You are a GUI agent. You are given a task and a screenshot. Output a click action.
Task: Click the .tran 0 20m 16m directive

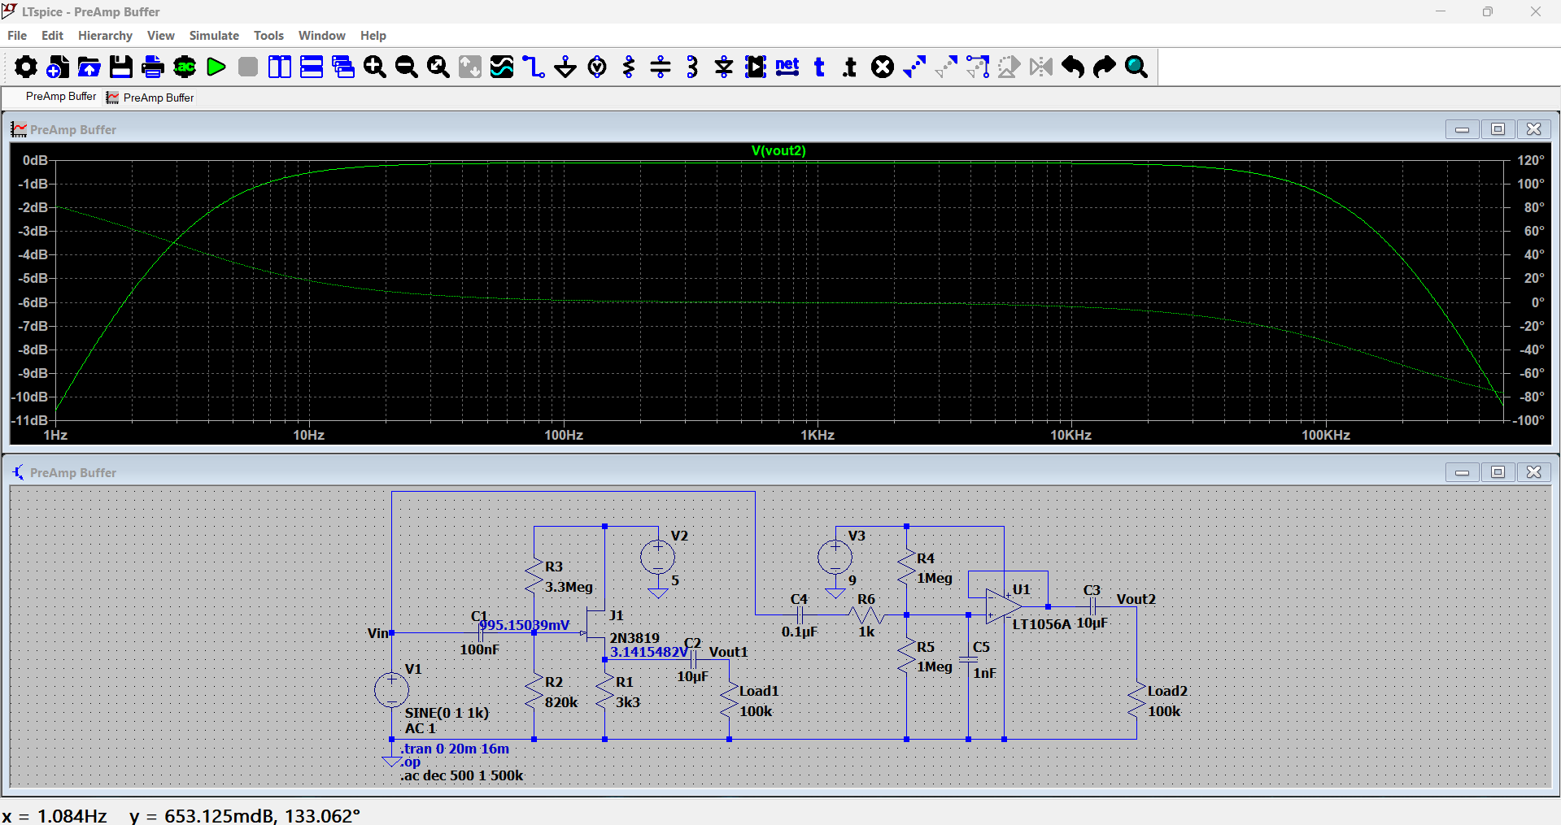pos(455,749)
